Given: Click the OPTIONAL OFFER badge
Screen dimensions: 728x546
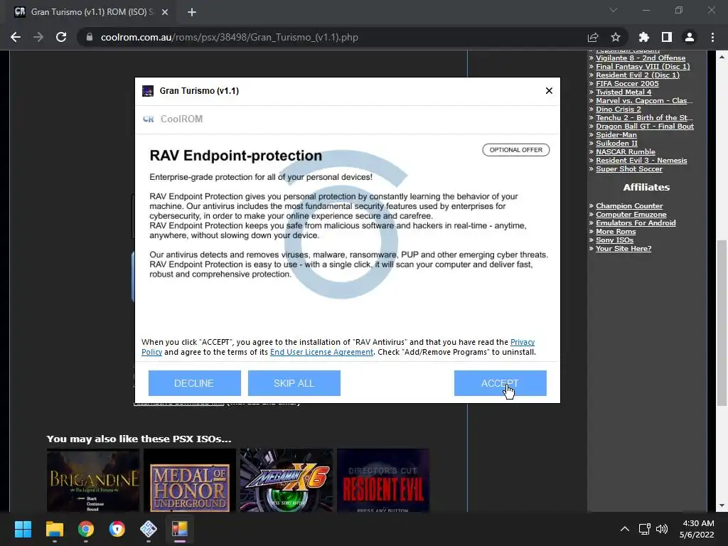Looking at the screenshot, I should tap(516, 150).
